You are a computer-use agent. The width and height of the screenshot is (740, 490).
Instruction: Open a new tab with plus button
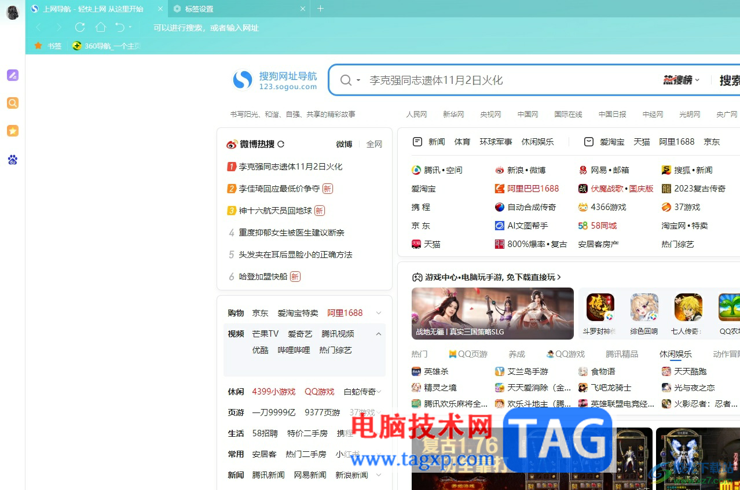click(320, 9)
